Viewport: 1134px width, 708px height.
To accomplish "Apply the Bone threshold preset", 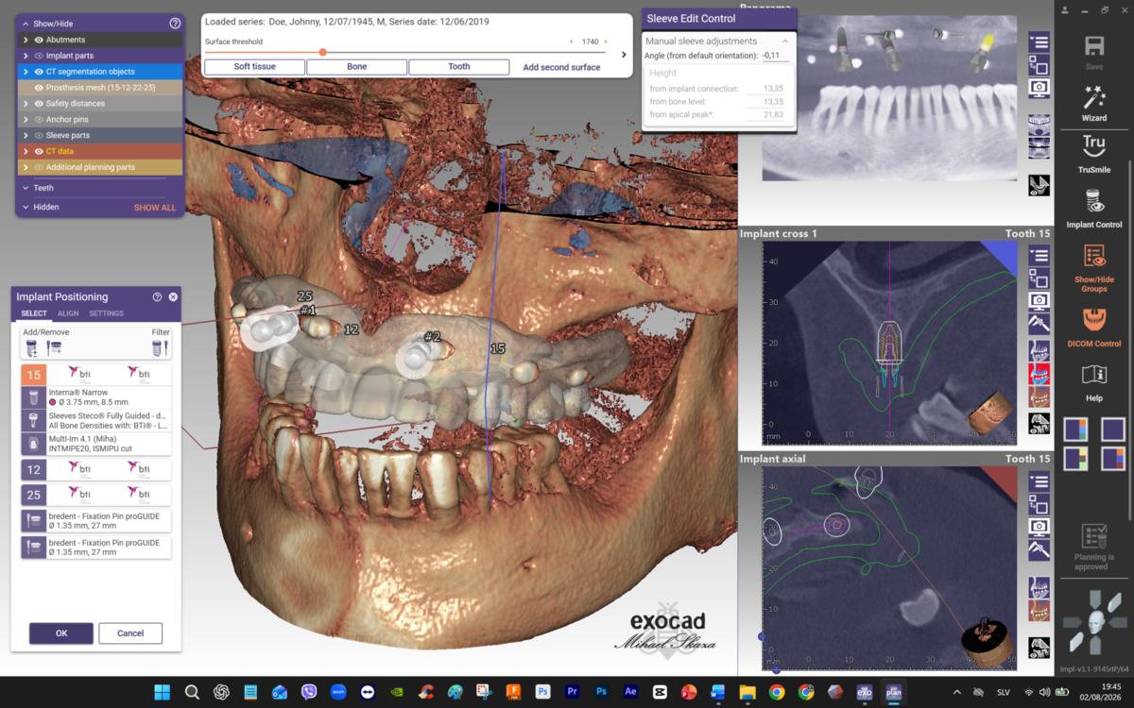I will [356, 67].
